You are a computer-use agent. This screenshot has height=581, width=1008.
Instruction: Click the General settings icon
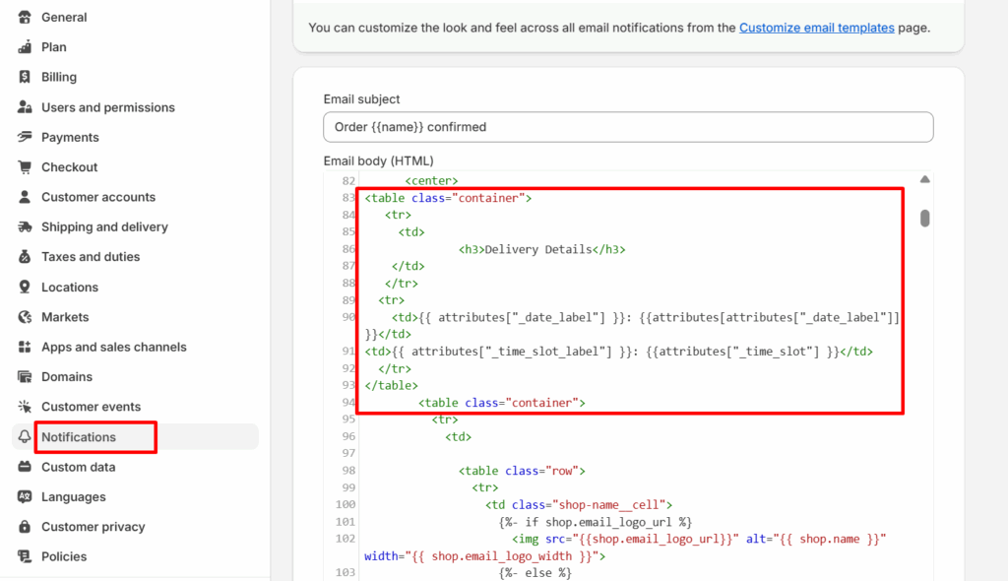[25, 18]
